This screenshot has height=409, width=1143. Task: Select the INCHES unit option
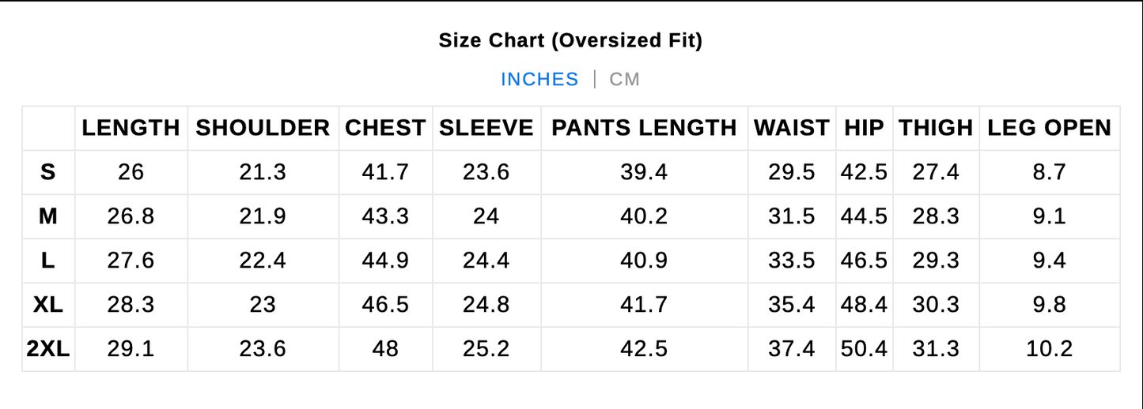539,80
